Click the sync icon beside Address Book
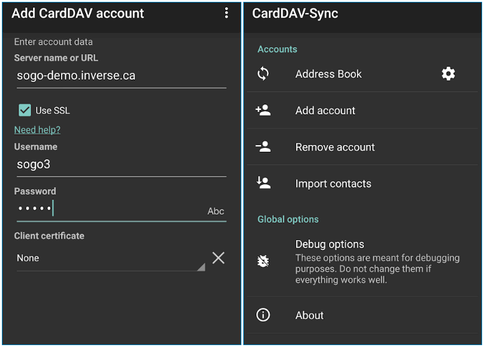Image resolution: width=484 pixels, height=347 pixels. [263, 74]
